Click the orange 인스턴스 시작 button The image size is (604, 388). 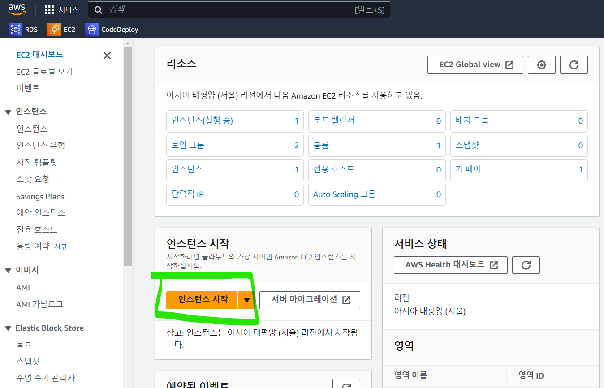pos(202,300)
